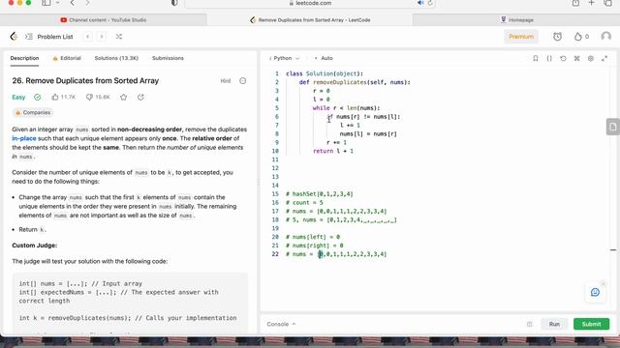Click the solved checkmark icon beside Easy
Image resolution: width=620 pixels, height=348 pixels.
(37, 97)
